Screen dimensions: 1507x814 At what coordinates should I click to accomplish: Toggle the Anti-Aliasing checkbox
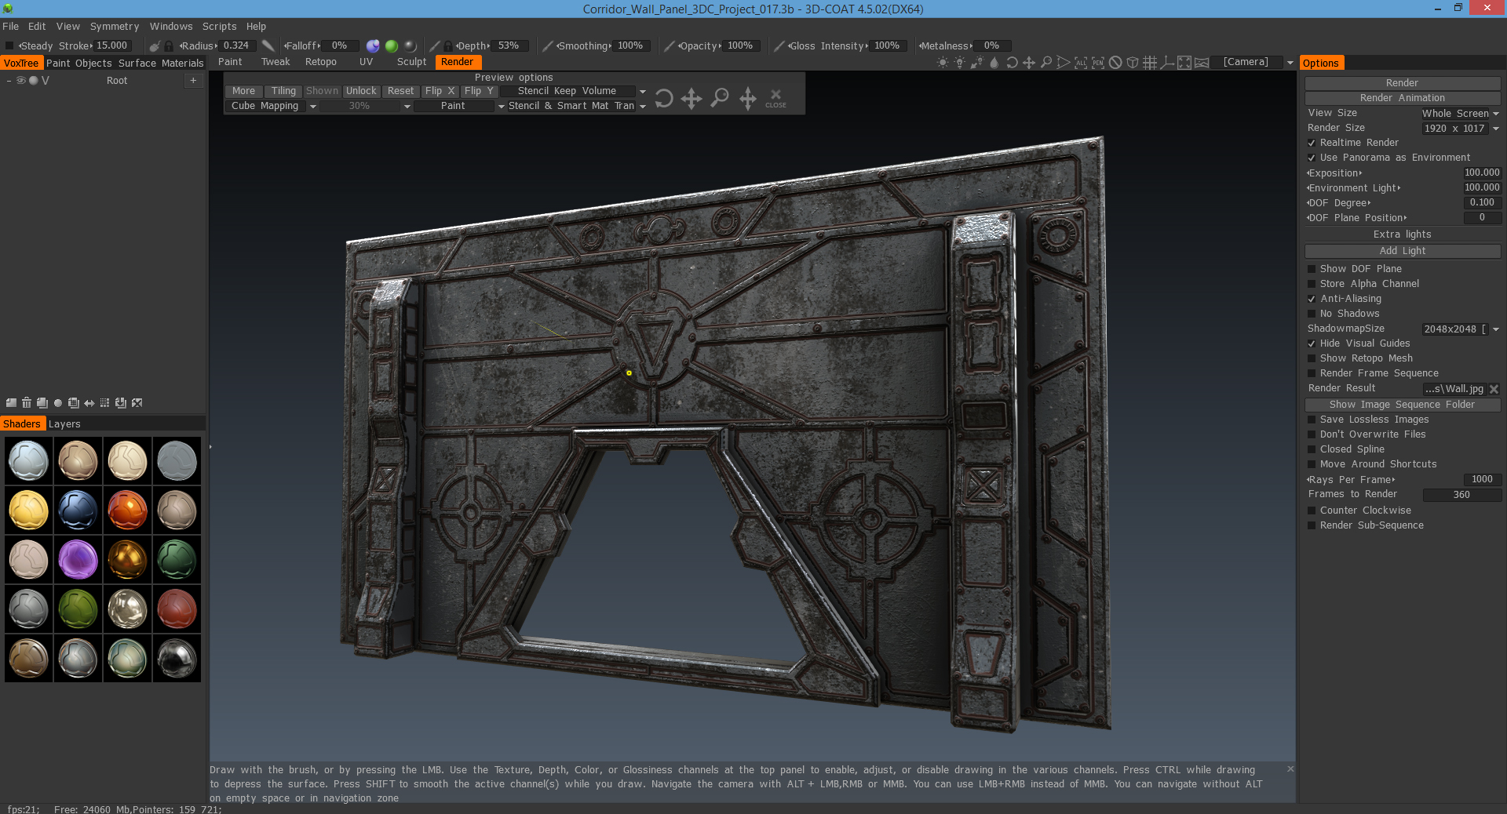[1312, 299]
